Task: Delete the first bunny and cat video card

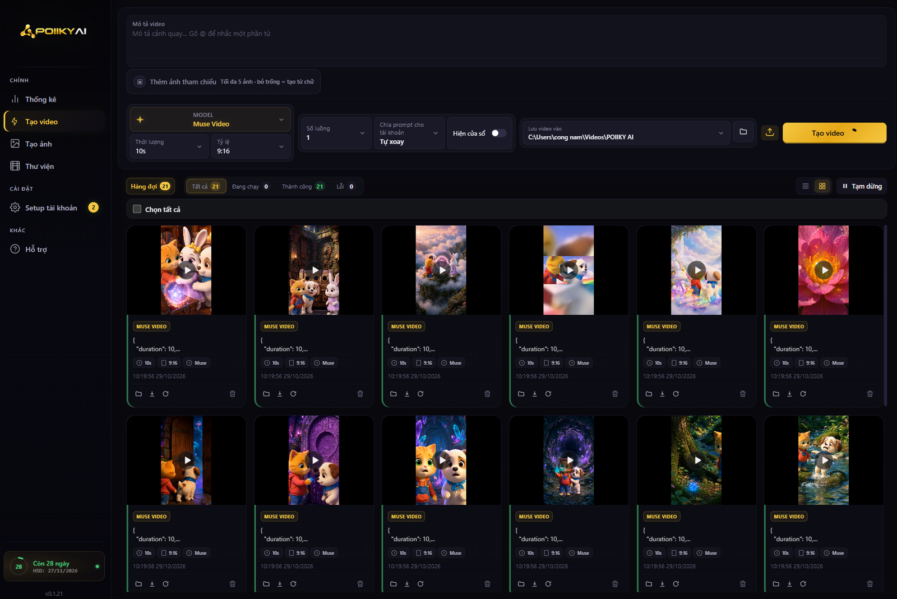Action: [x=233, y=394]
